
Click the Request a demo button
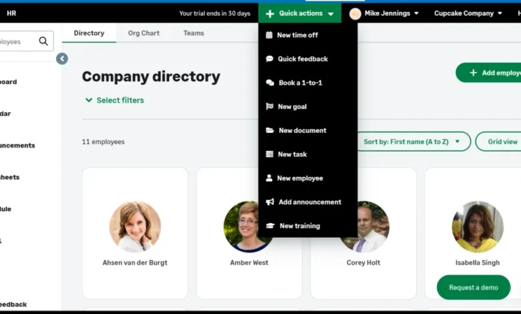[x=474, y=287]
